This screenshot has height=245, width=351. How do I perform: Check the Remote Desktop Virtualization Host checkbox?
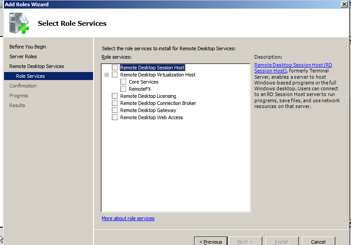[114, 74]
